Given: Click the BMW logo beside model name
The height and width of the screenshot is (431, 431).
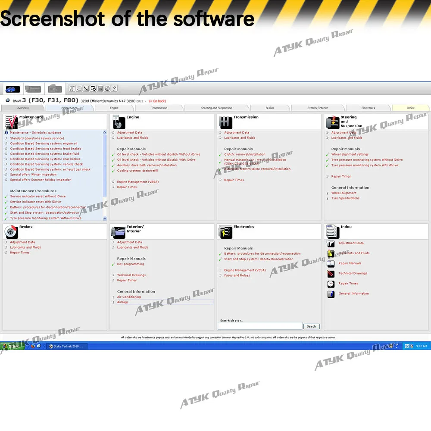Looking at the screenshot, I should pyautogui.click(x=8, y=100).
